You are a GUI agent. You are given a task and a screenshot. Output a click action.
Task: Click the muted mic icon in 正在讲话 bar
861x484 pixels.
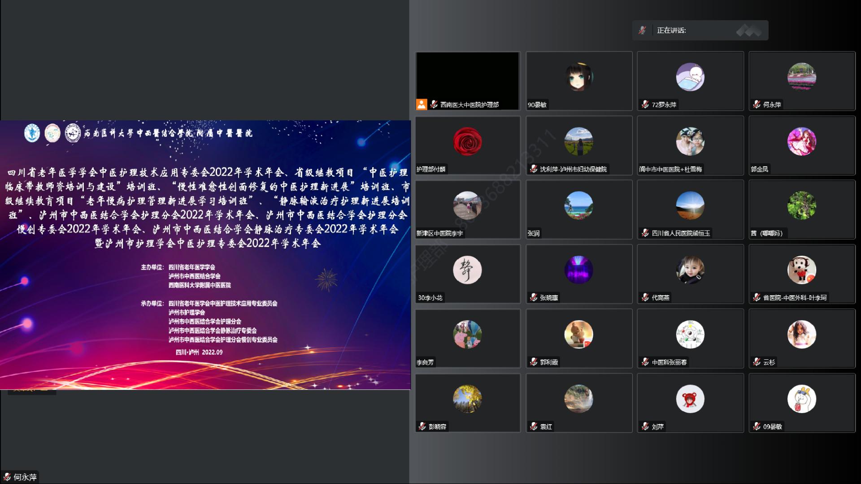pos(642,31)
